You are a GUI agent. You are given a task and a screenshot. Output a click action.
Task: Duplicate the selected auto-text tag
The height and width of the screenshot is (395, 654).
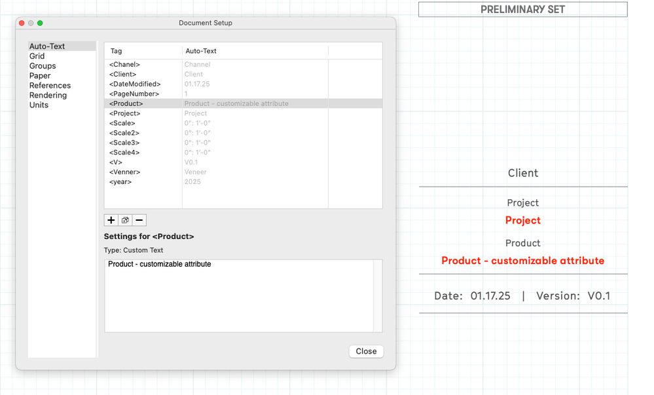[x=125, y=220]
